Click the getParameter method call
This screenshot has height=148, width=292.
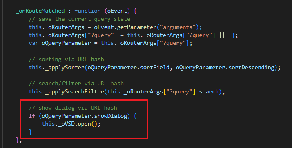137,27
